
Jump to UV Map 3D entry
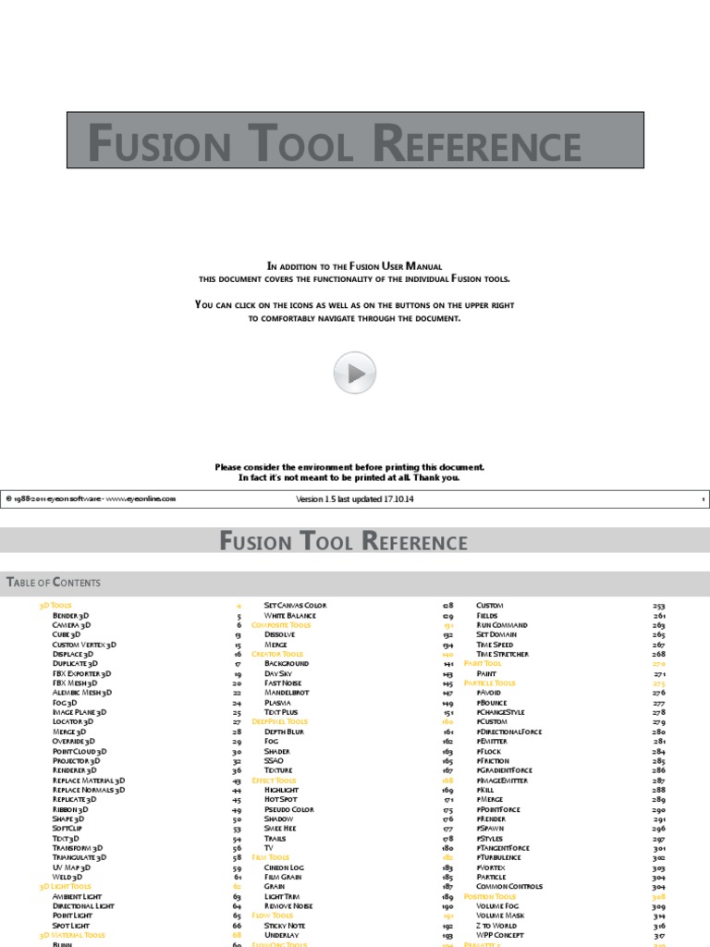pos(71,867)
